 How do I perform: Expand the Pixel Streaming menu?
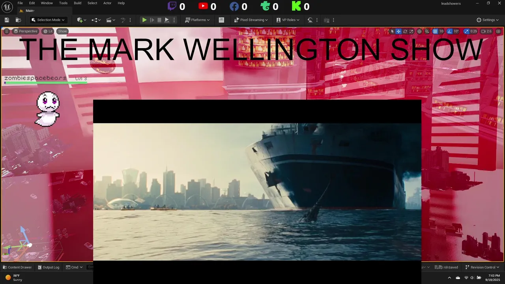point(251,20)
